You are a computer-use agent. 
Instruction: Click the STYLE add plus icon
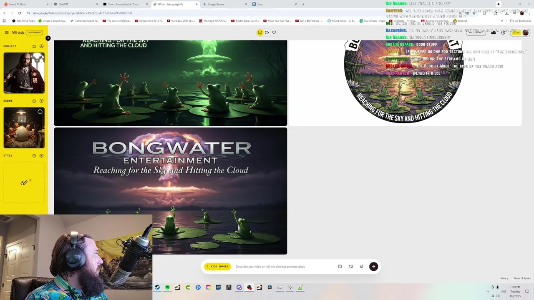coord(41,156)
